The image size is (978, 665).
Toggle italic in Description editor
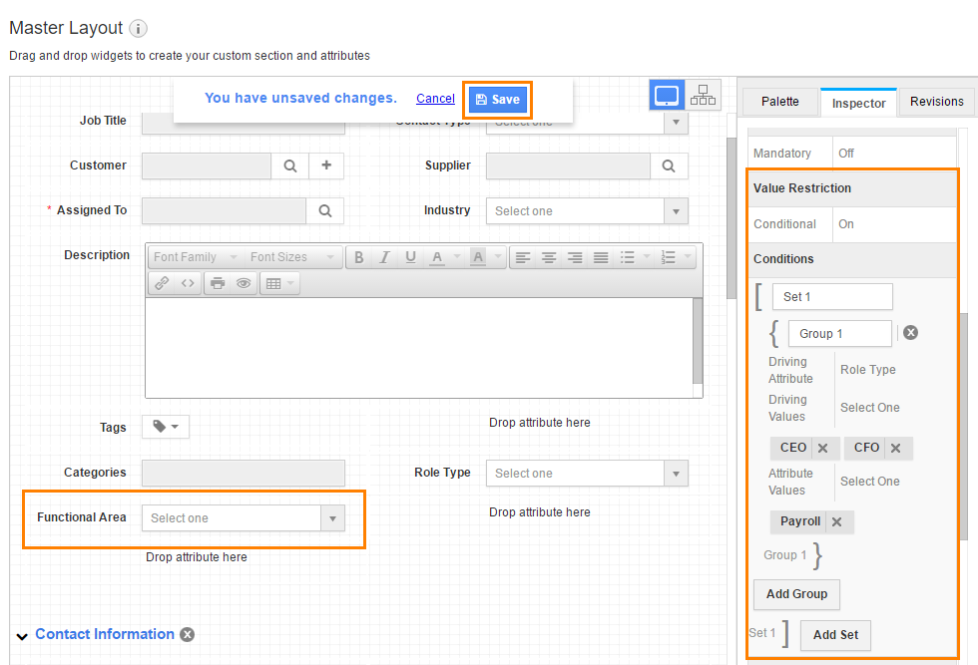(x=385, y=257)
